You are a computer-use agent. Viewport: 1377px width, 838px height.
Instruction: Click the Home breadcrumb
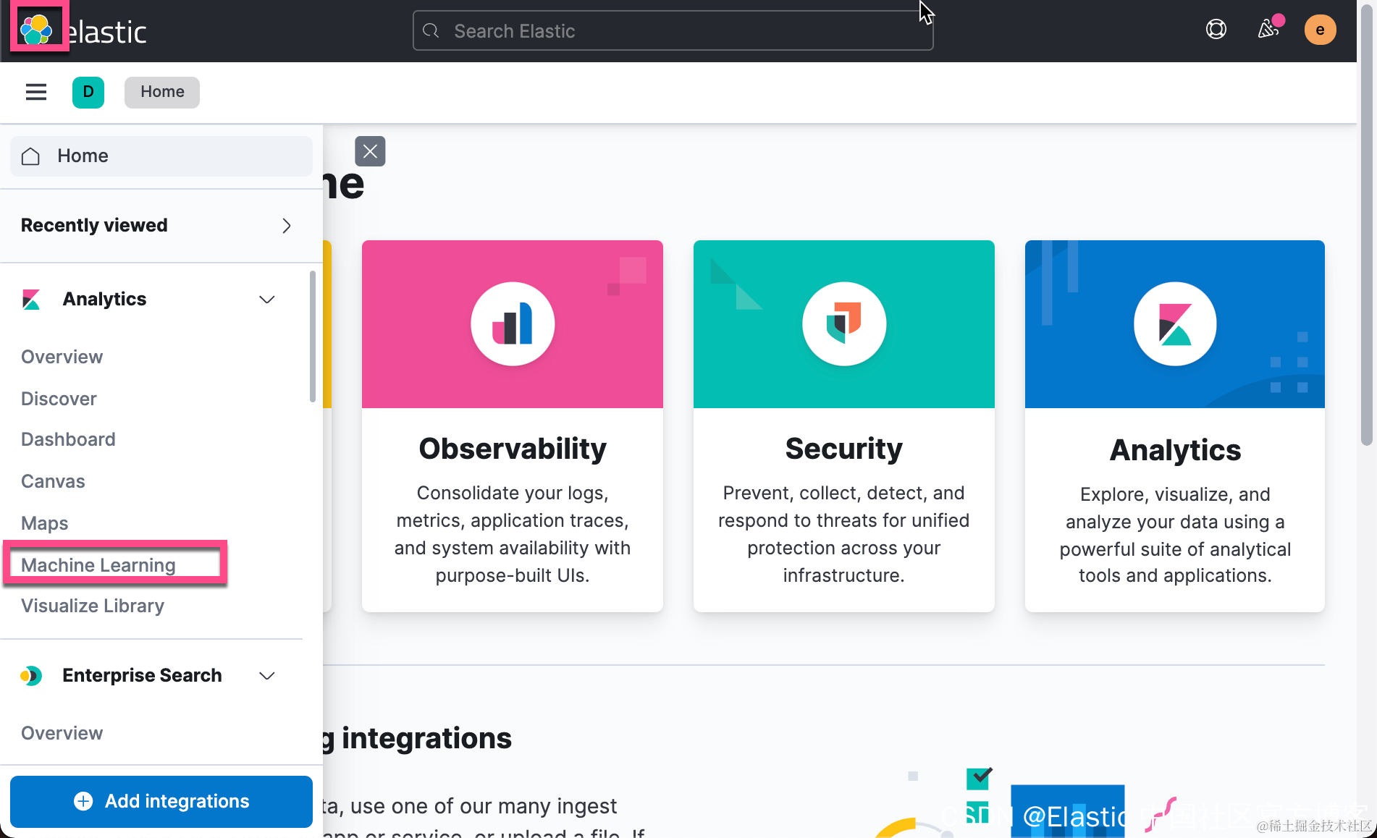pos(162,92)
